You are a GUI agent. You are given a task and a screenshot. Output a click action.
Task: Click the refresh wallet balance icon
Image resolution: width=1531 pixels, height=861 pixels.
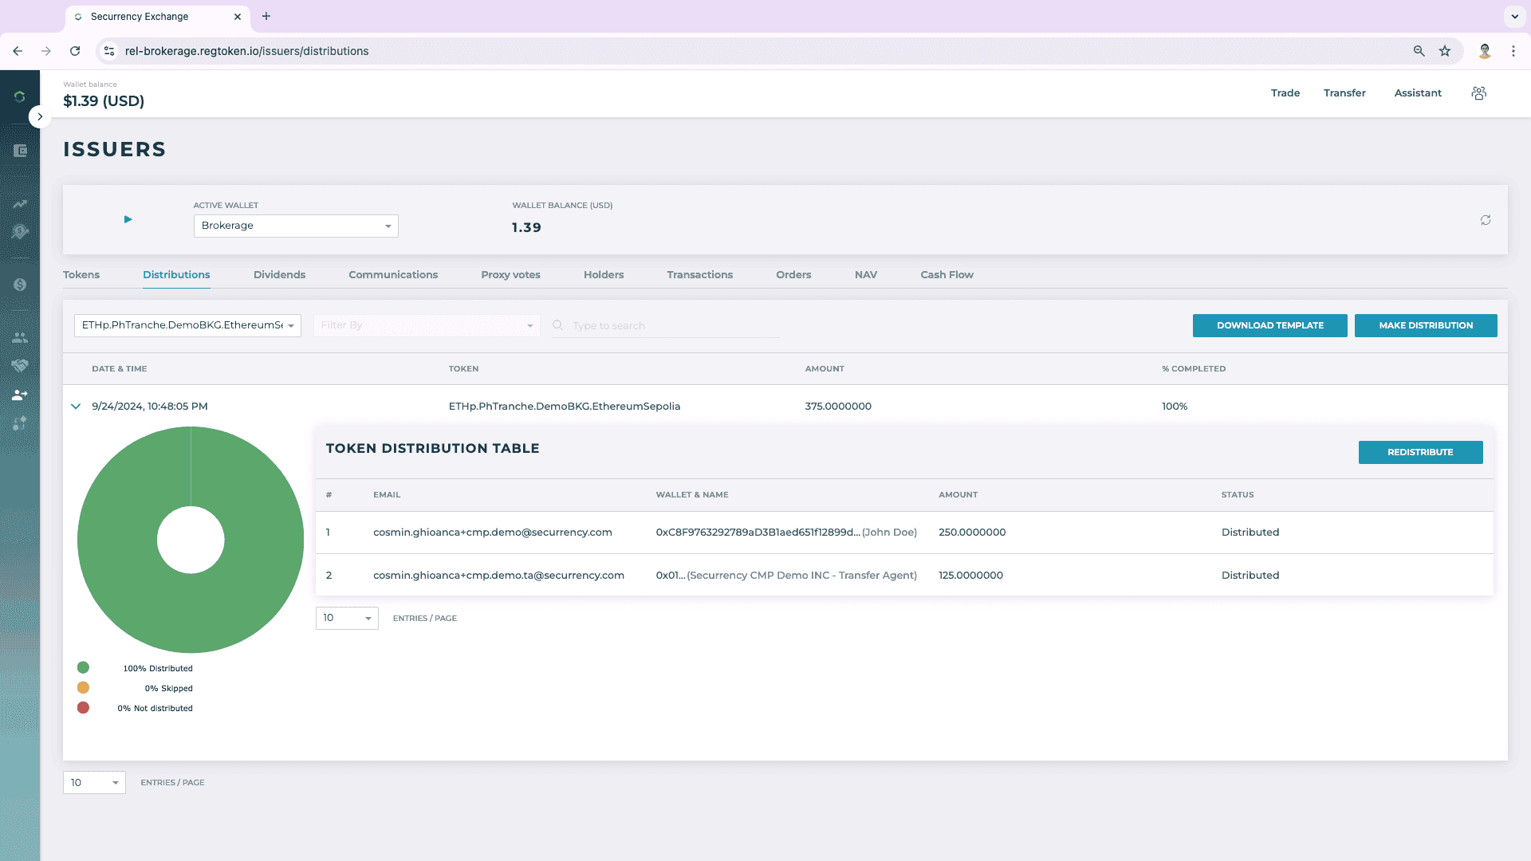(x=1486, y=220)
